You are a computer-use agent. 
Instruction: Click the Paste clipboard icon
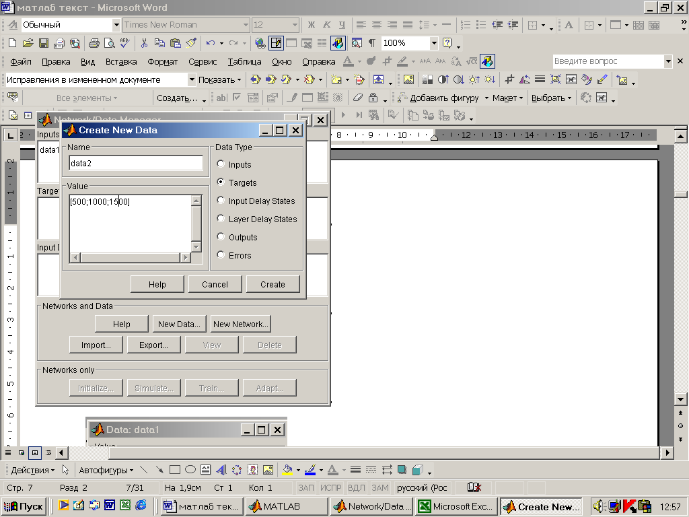point(176,43)
